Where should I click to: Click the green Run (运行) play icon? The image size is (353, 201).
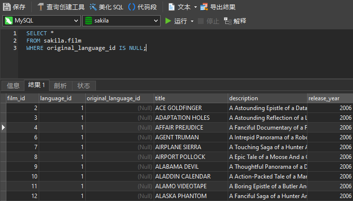168,21
